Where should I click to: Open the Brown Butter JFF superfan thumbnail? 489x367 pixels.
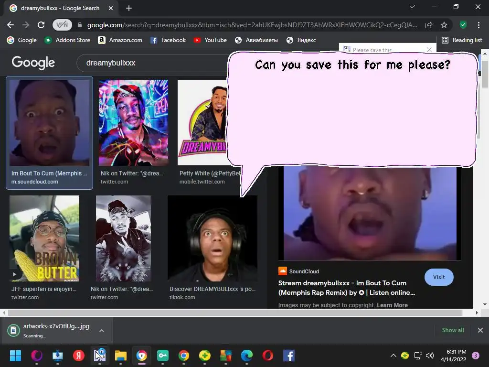point(44,238)
